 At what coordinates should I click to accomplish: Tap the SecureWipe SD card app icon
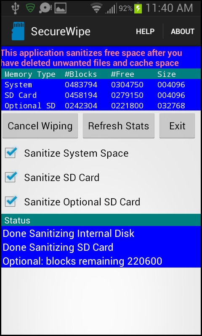click(18, 31)
